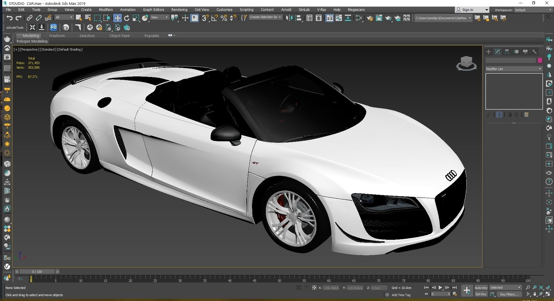The width and height of the screenshot is (554, 301).
Task: Click the Polygon Modeling panel label
Action: (32, 41)
